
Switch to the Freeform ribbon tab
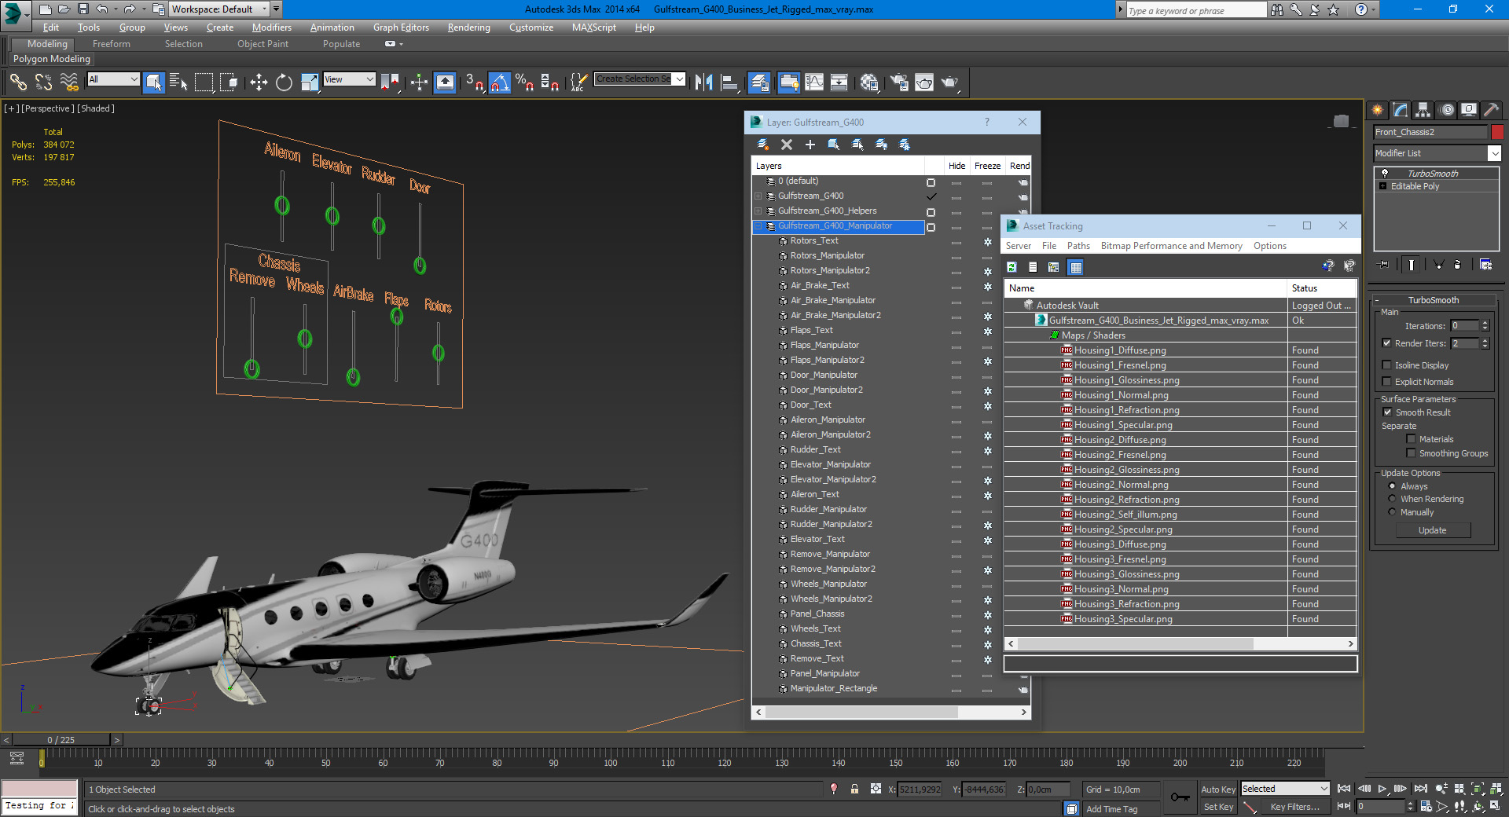click(x=112, y=44)
